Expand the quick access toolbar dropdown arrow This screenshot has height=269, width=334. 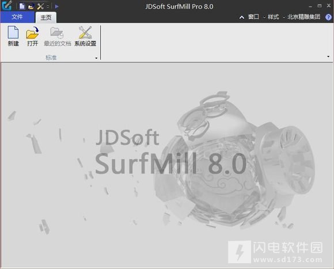click(x=48, y=6)
